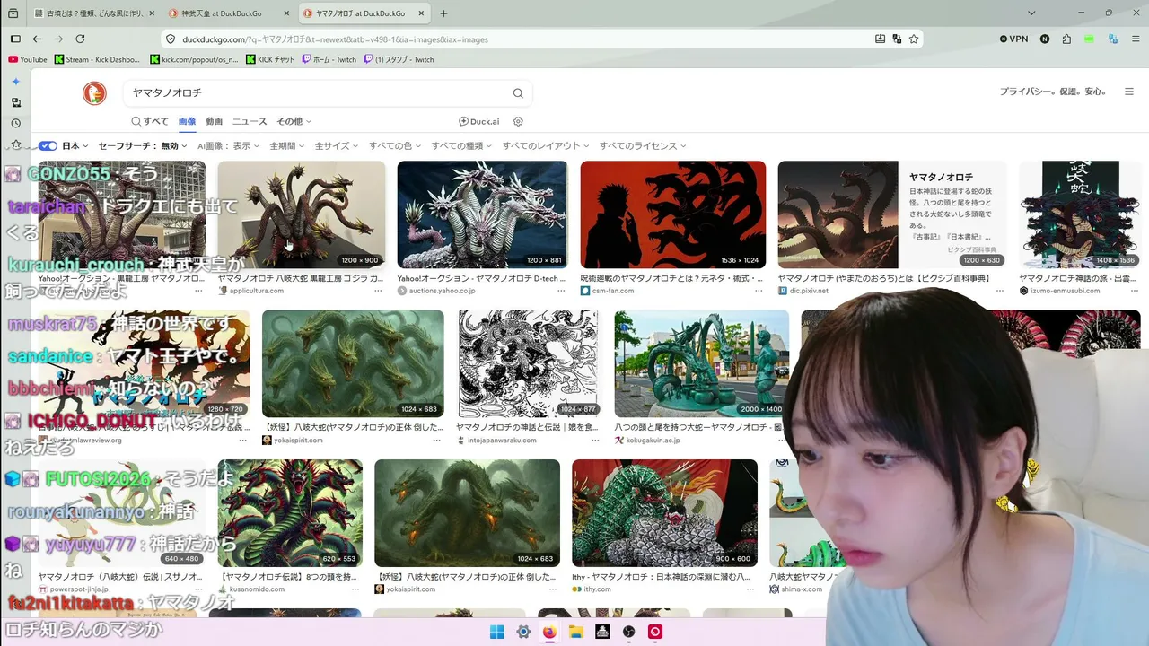The width and height of the screenshot is (1149, 646).
Task: Open the AI chatbot sparkle in sidebar
Action: [x=15, y=82]
